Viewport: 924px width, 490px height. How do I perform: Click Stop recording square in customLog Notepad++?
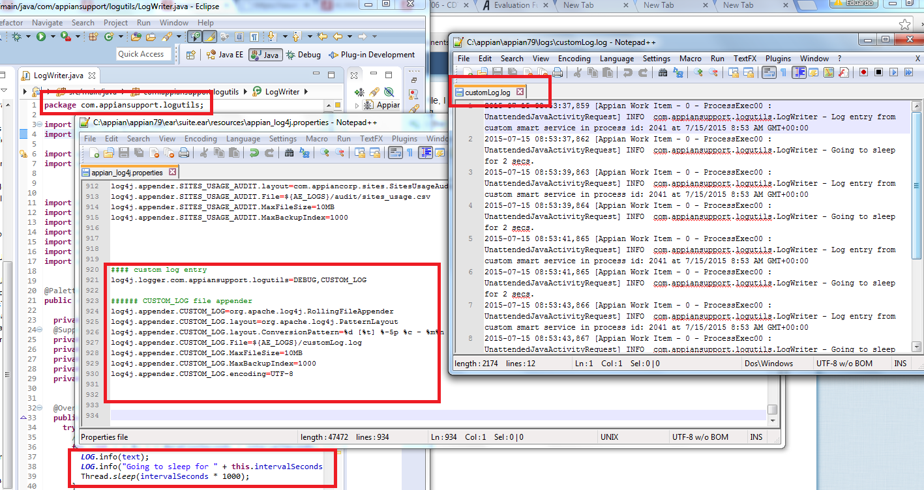[x=878, y=72]
